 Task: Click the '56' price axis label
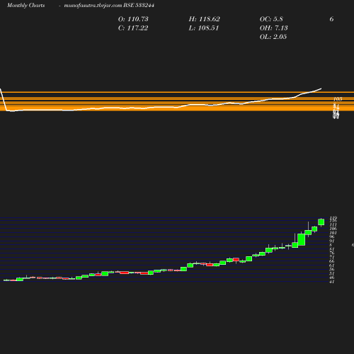coord(332,269)
